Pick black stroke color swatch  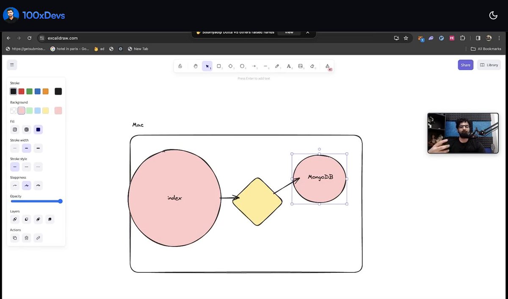14,91
